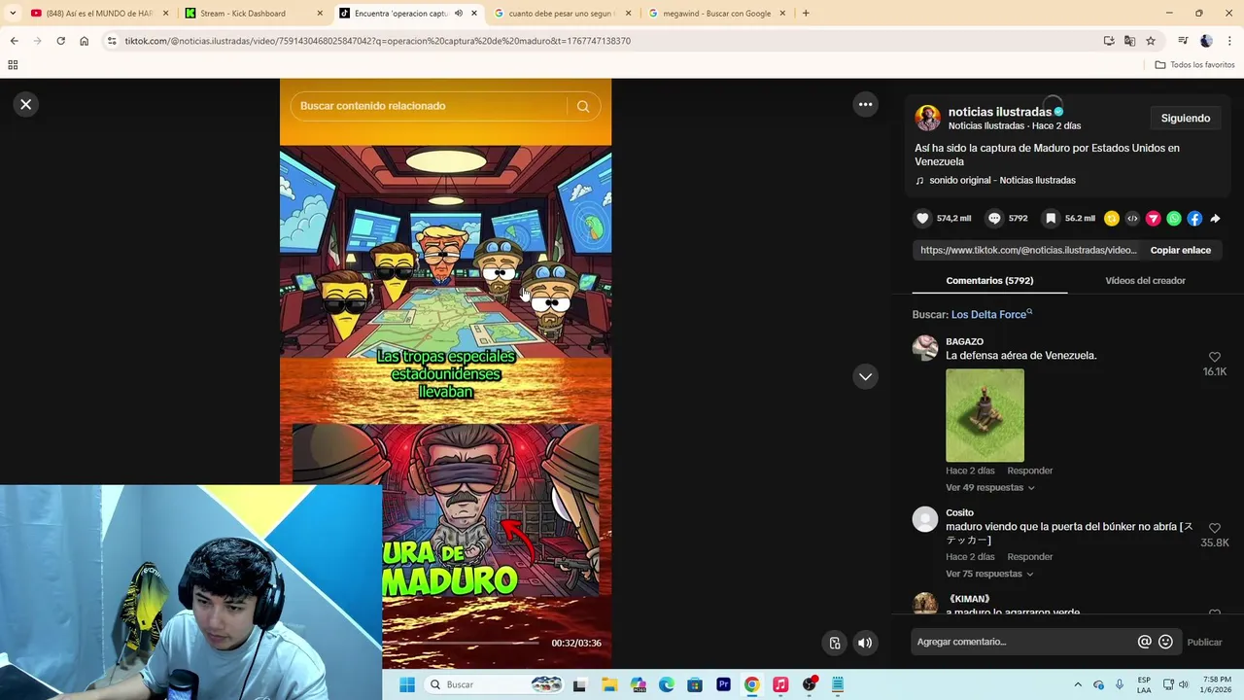The width and height of the screenshot is (1244, 700).
Task: Open comments via the speech bubble icon
Action: pyautogui.click(x=994, y=219)
